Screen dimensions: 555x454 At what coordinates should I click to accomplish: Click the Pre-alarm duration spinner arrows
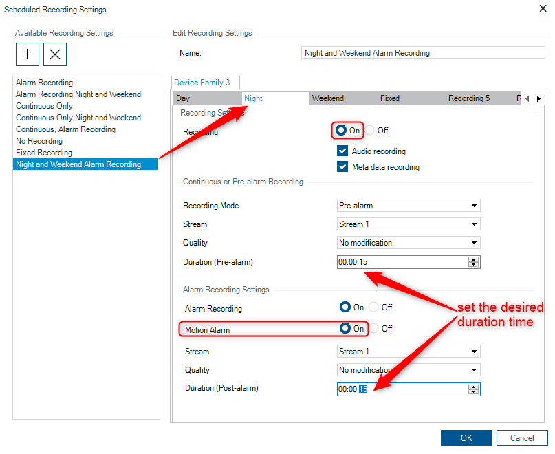point(472,262)
